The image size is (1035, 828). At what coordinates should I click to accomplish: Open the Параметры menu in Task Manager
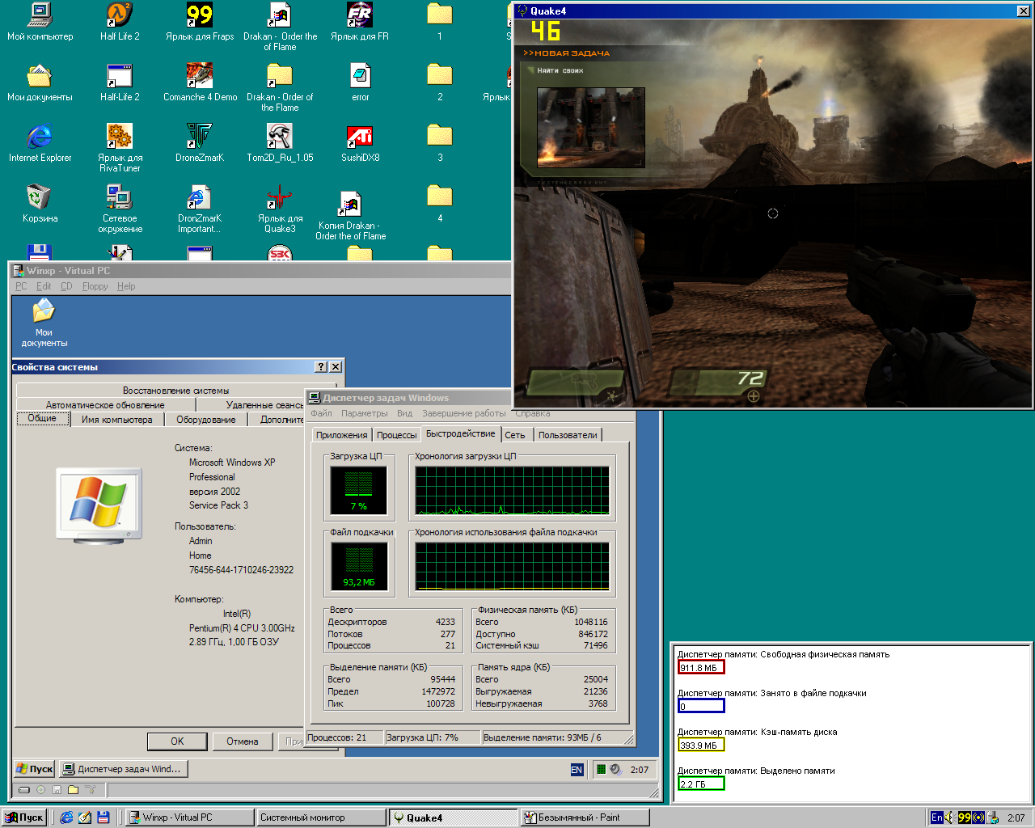[364, 413]
